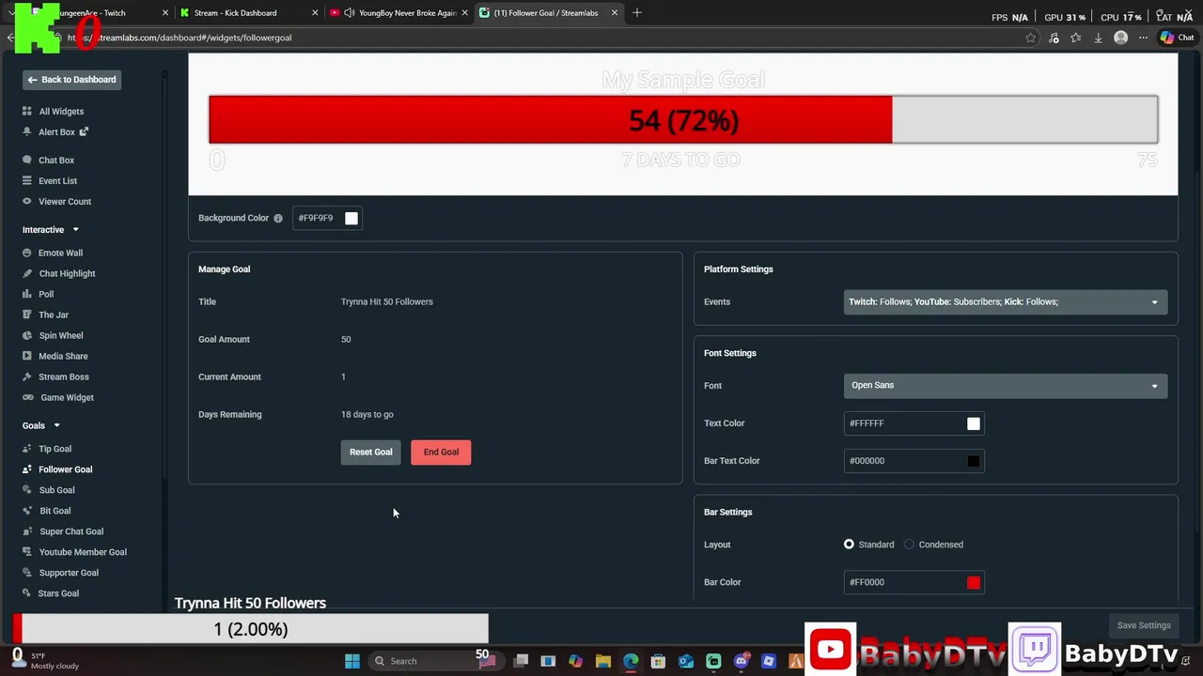Click the Reset Goal button
Image resolution: width=1203 pixels, height=676 pixels.
(x=370, y=453)
